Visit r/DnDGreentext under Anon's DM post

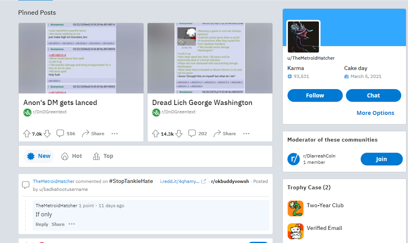tap(49, 112)
